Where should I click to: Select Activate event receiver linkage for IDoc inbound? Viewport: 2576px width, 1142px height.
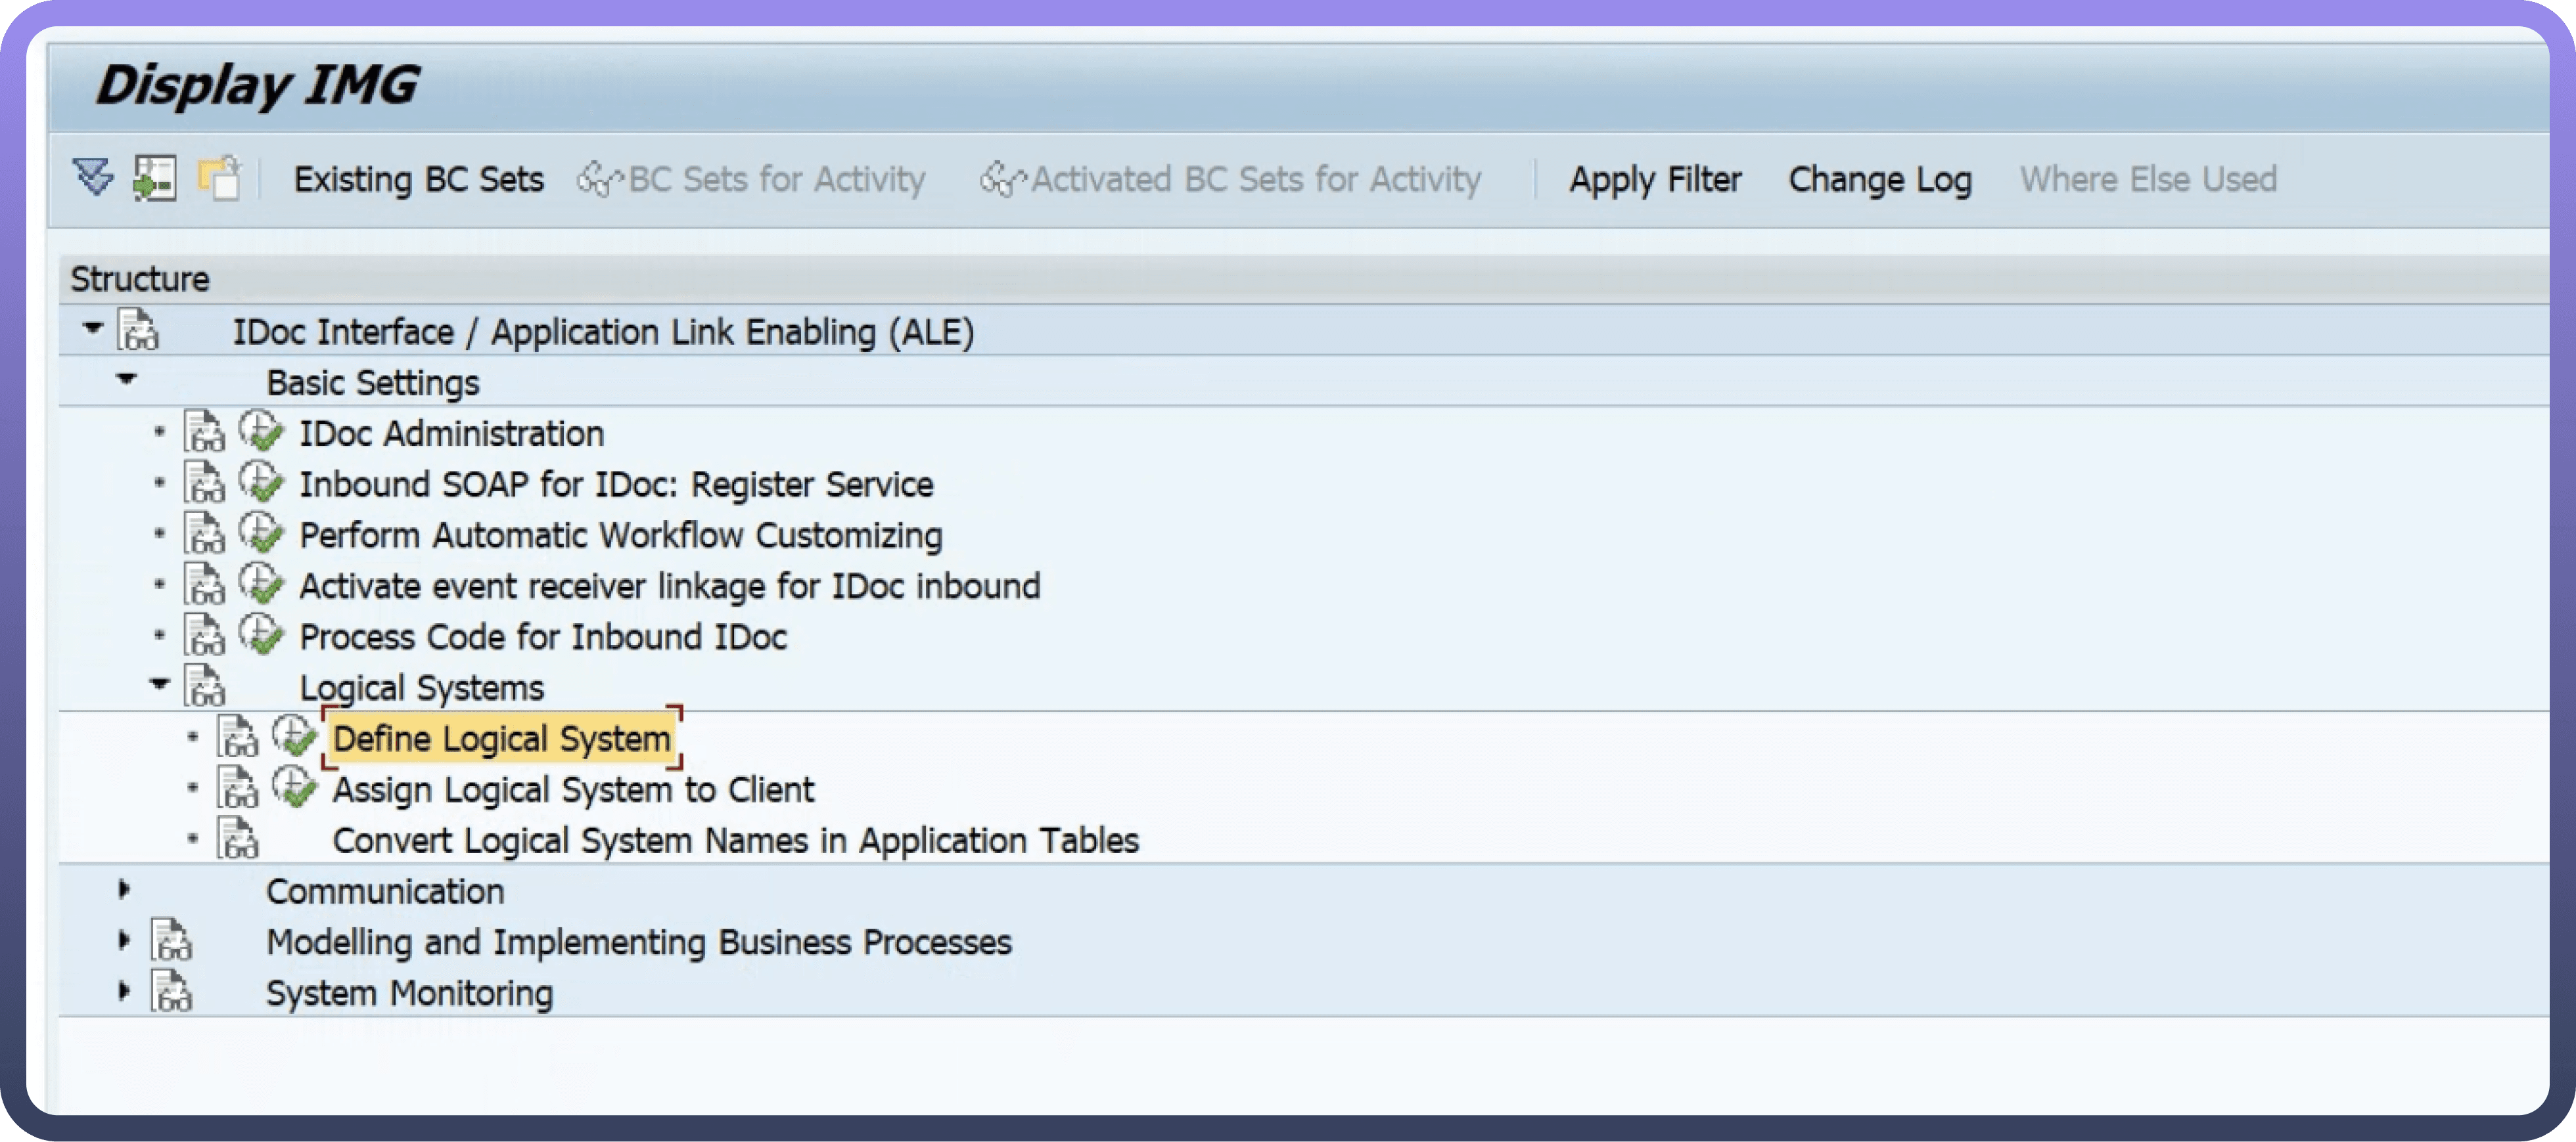(x=669, y=586)
